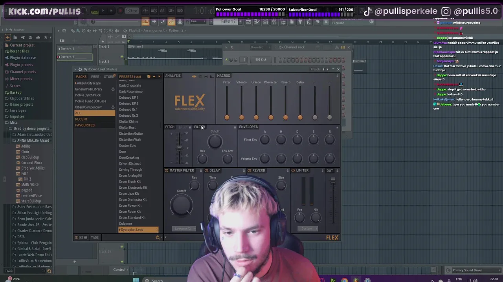
Task: Click the single-column layout icon
Action: point(77,237)
